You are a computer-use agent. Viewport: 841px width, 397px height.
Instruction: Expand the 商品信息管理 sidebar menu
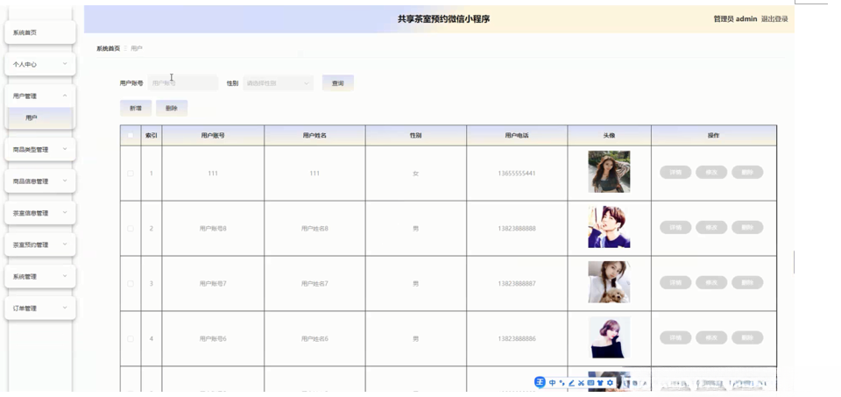(40, 181)
